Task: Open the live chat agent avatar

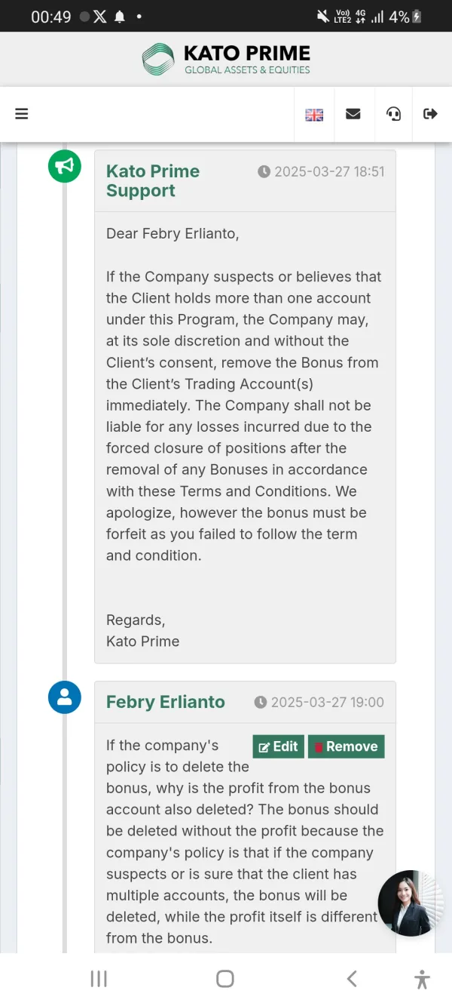Action: [411, 903]
